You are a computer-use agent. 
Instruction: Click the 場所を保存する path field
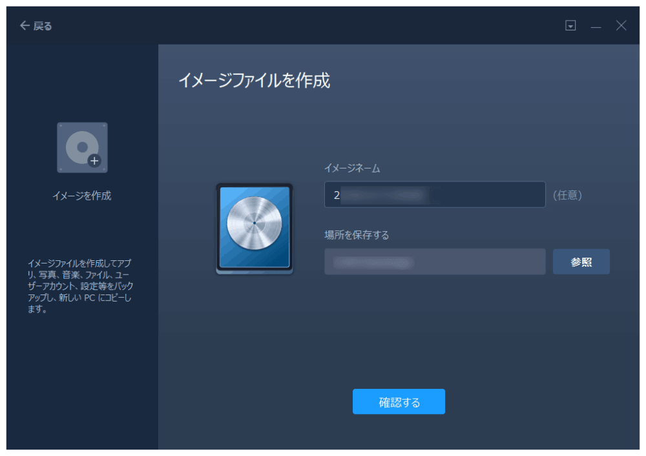pos(434,261)
